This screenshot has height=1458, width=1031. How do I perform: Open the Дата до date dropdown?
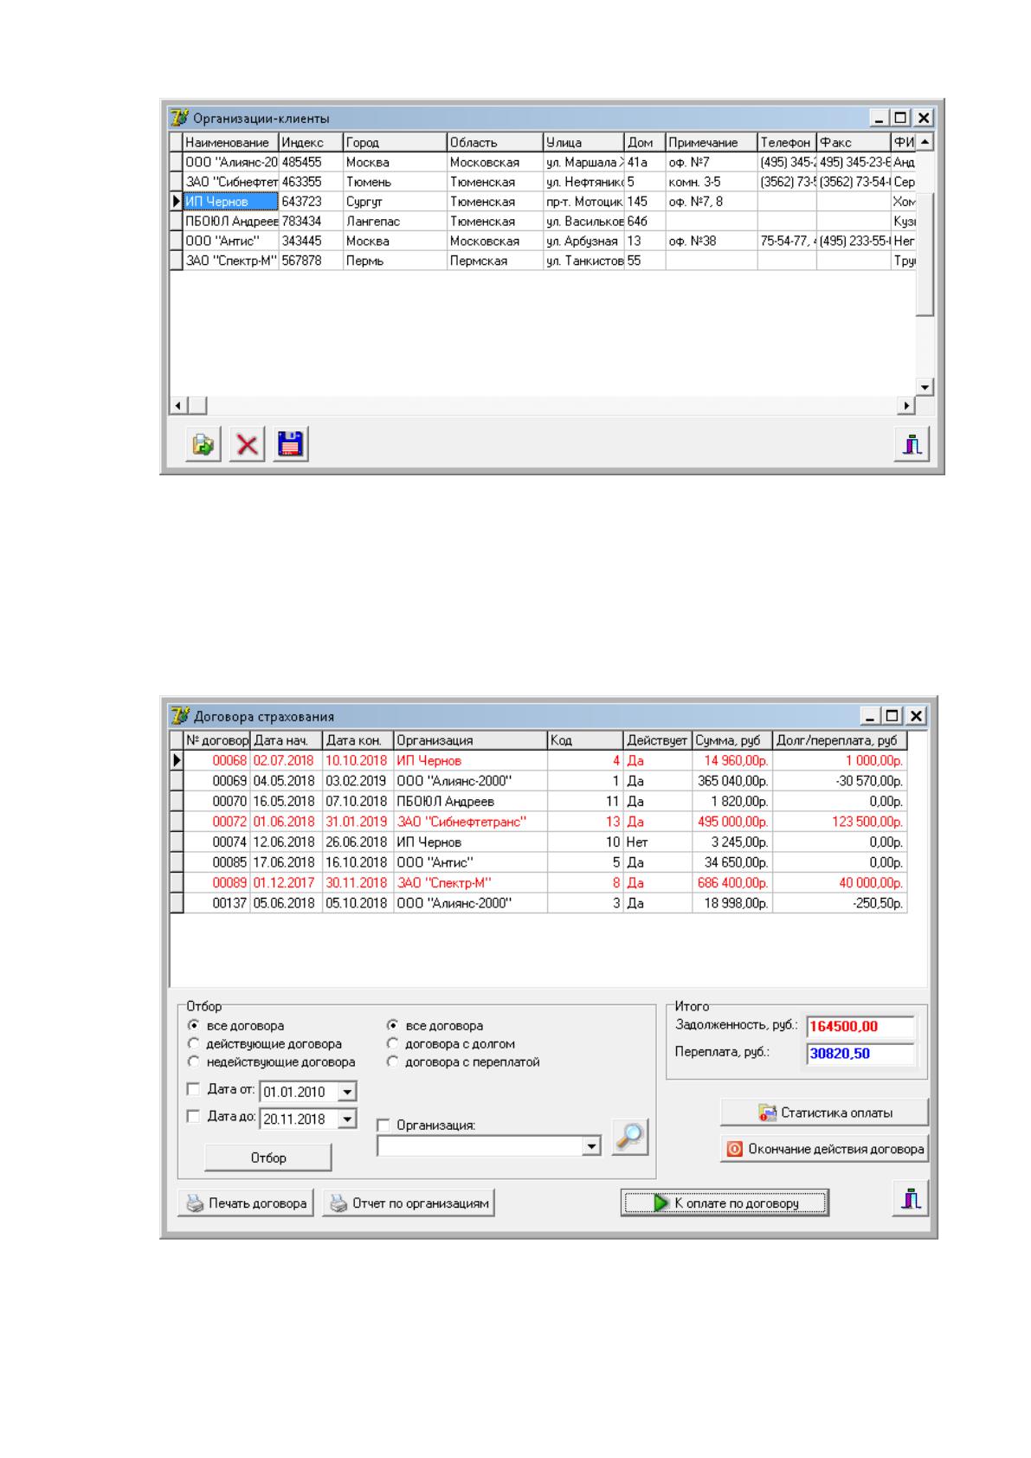(x=347, y=1119)
